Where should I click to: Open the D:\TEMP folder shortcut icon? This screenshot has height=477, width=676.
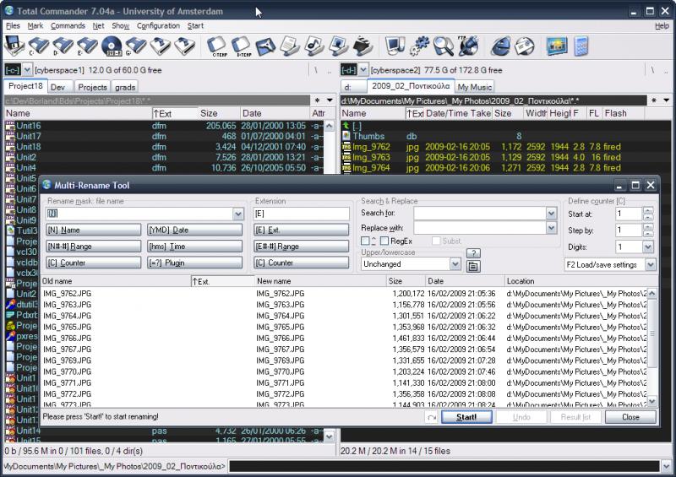tap(242, 46)
